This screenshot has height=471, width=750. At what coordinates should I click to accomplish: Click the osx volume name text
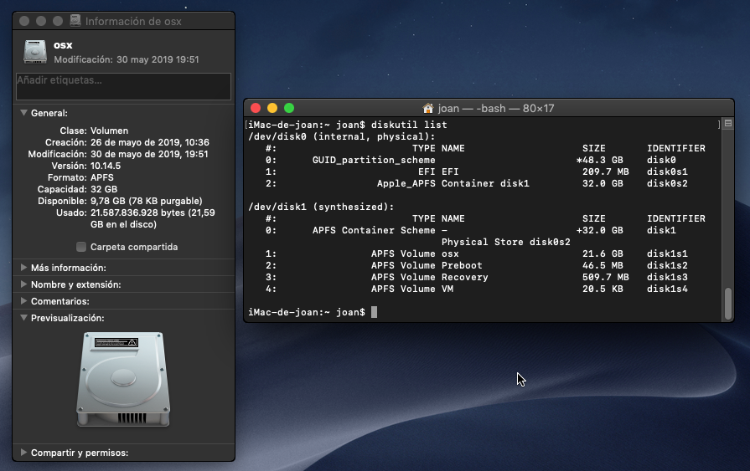pyautogui.click(x=63, y=45)
